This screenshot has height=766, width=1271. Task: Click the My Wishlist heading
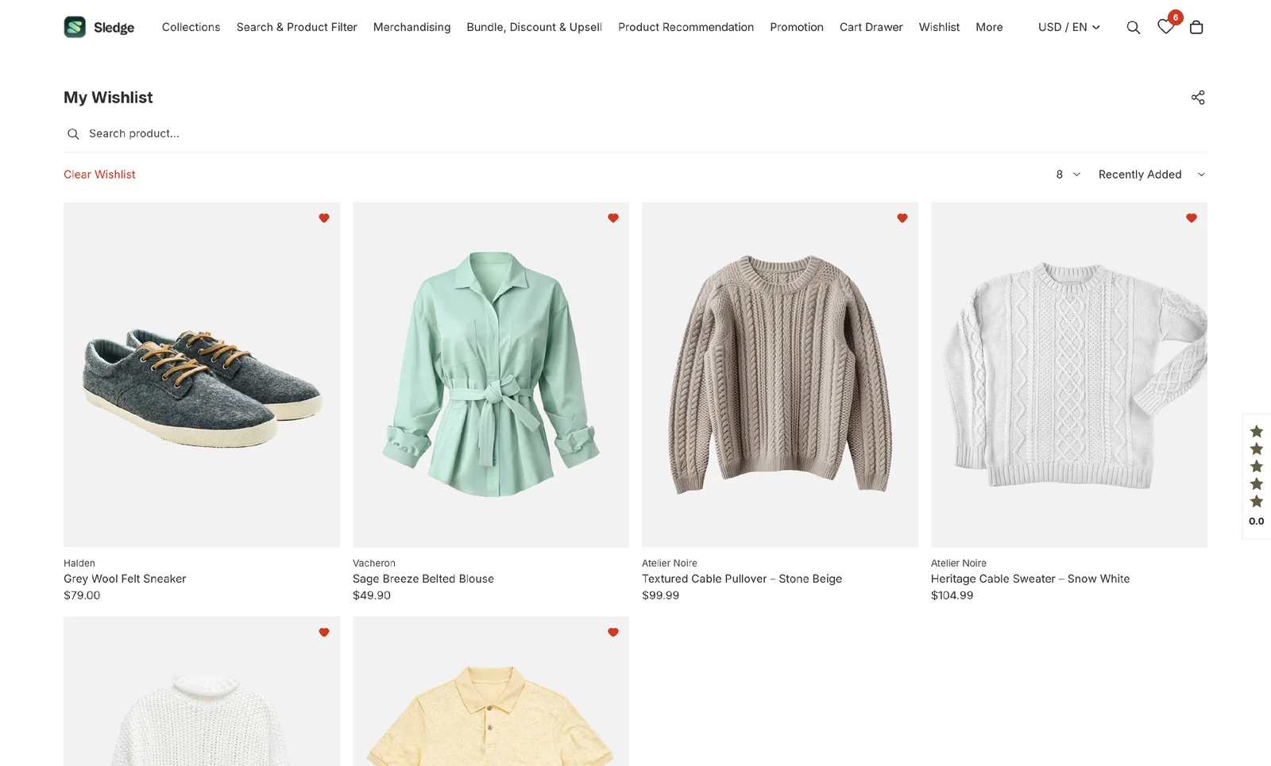(108, 98)
